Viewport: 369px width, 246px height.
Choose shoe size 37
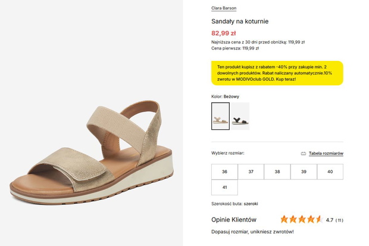pos(251,172)
